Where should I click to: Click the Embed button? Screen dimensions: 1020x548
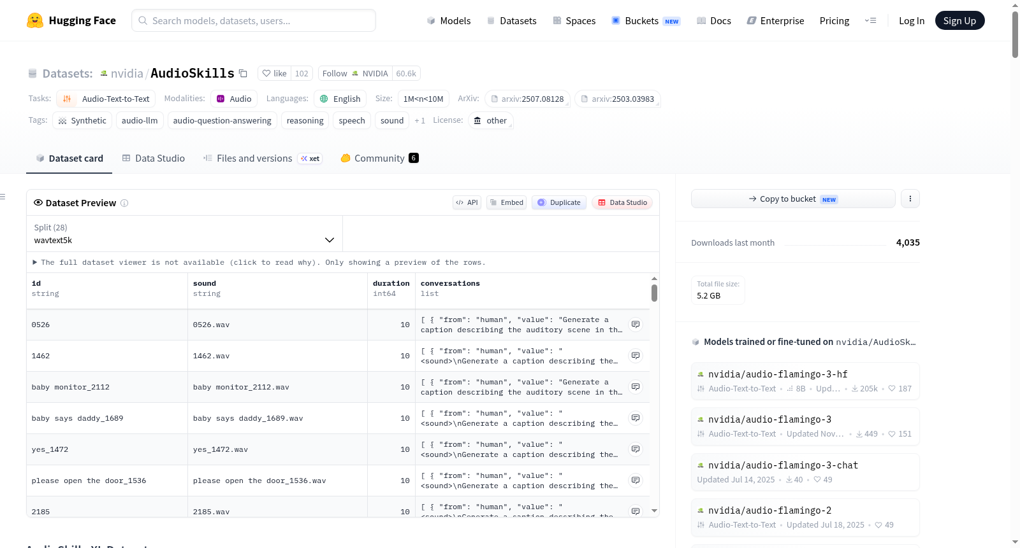point(507,202)
